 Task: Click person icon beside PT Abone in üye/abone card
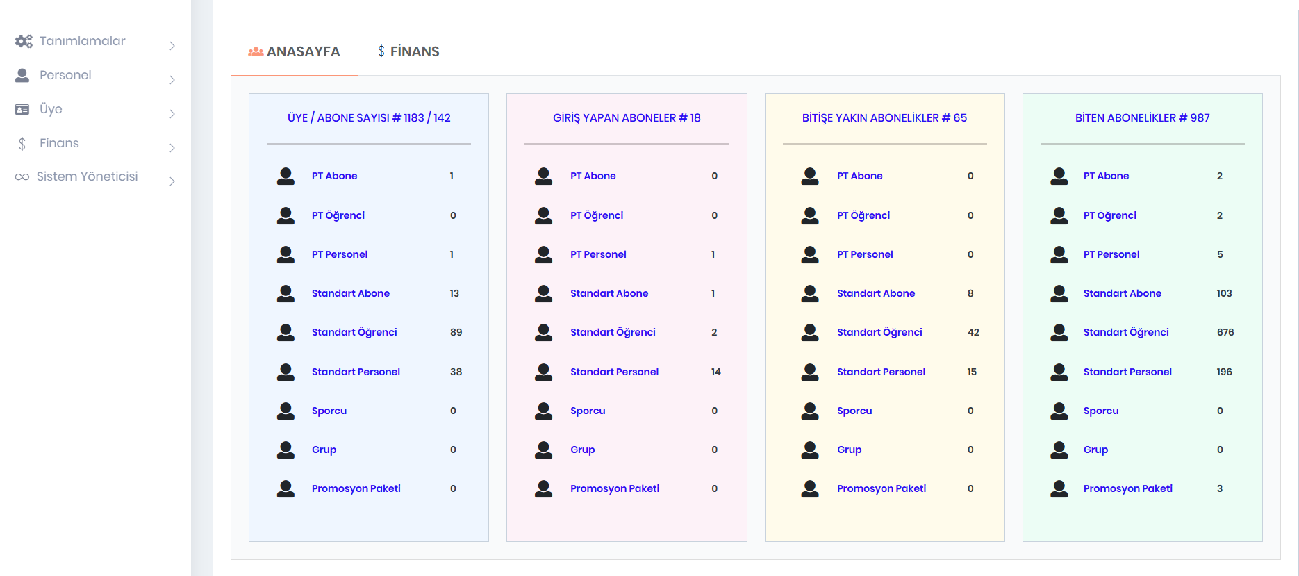pos(286,176)
